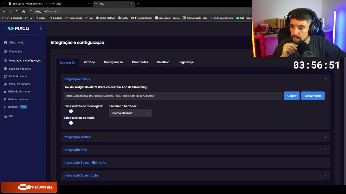This screenshot has width=346, height=194.
Task: Click the Estilo do checkout palette icon
Action: point(5,69)
